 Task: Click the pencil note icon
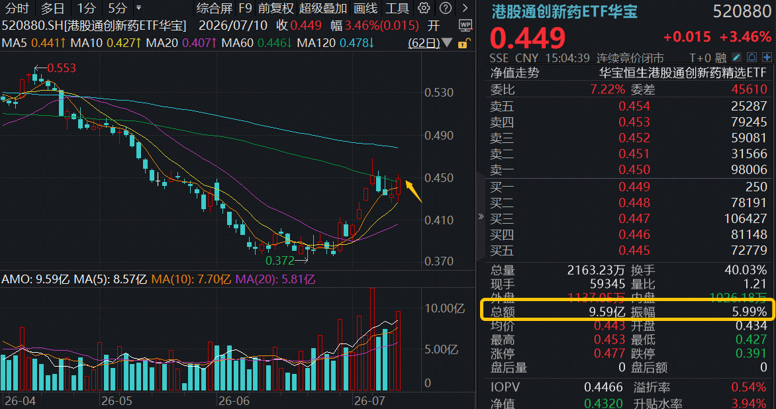pos(737,58)
